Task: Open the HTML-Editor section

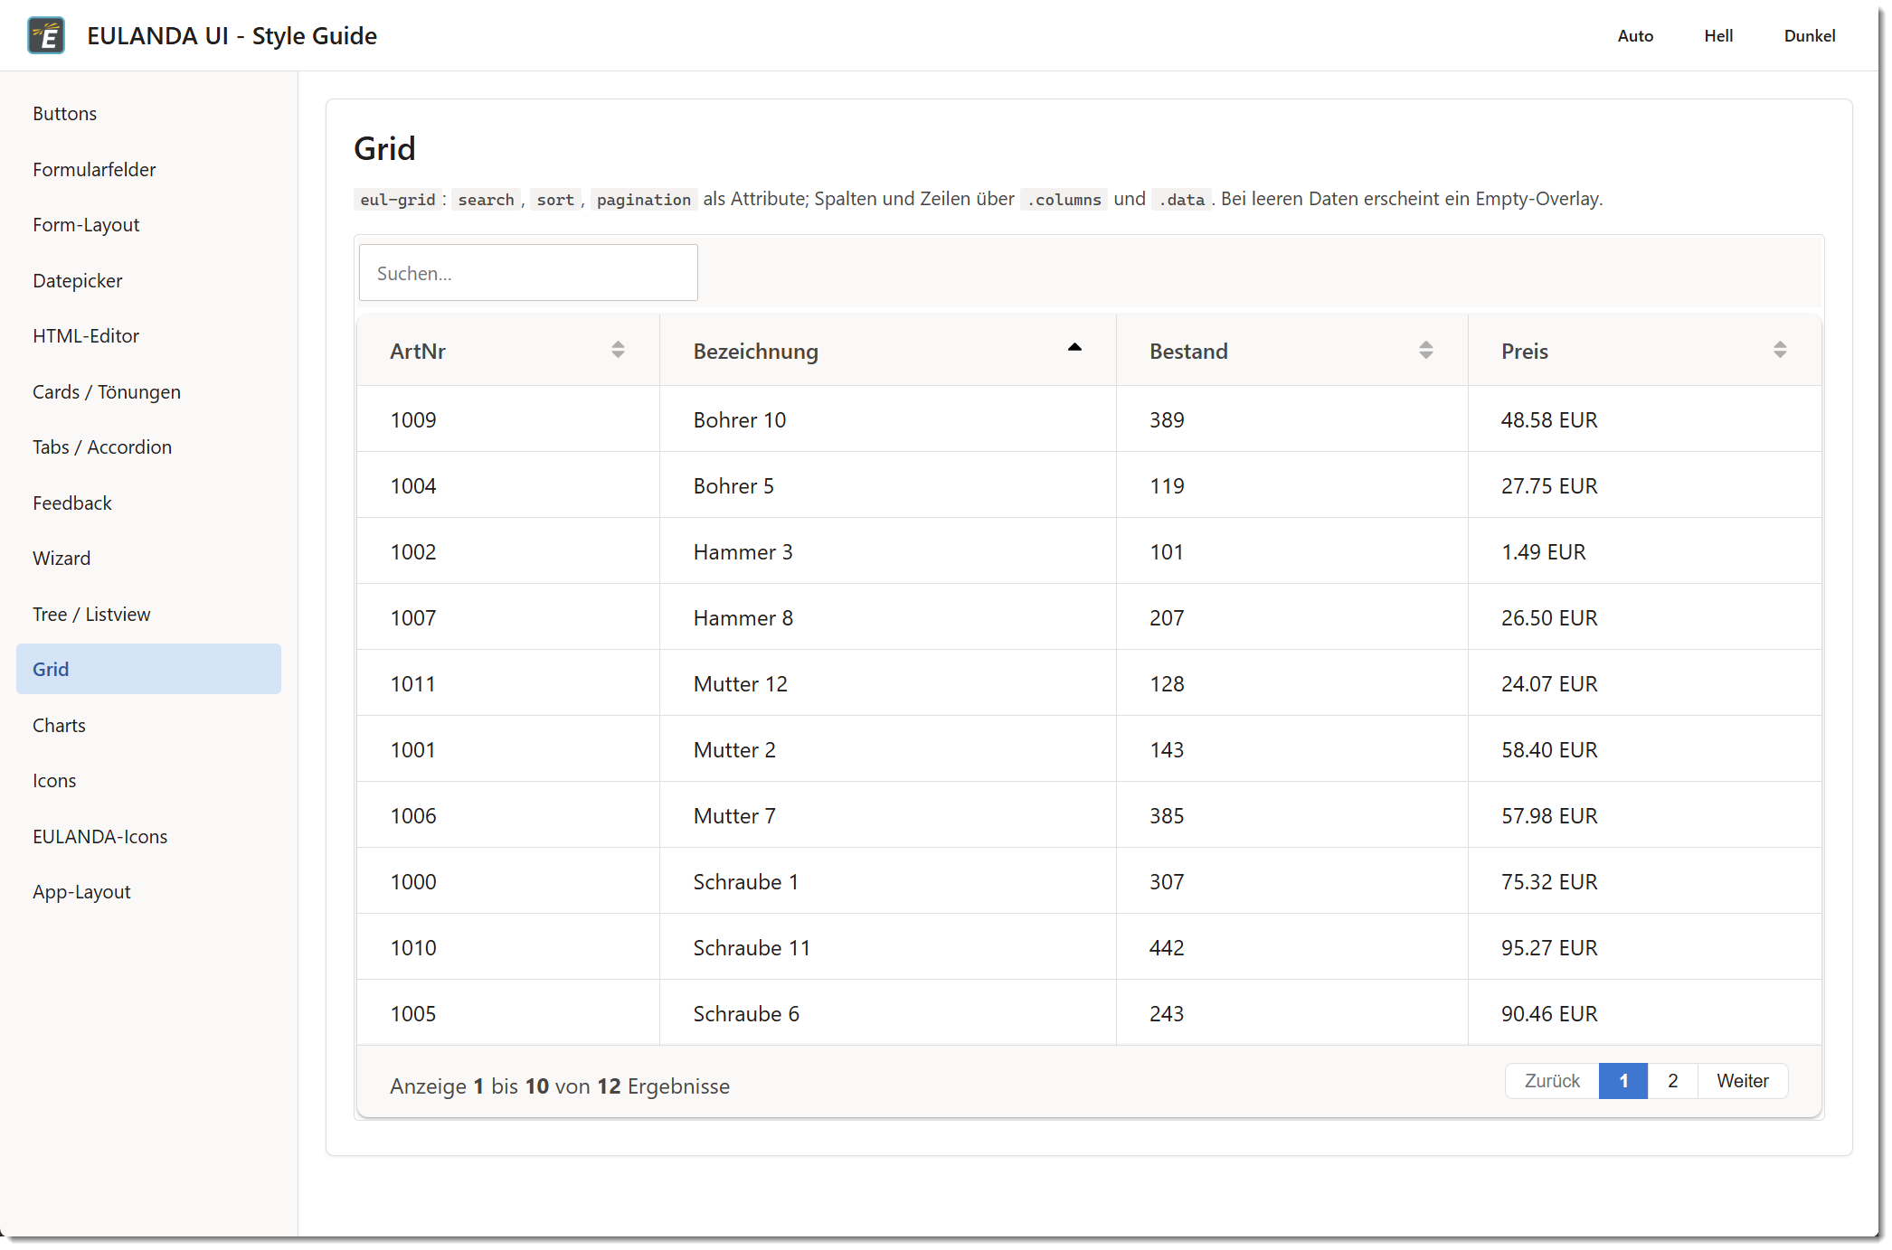Action: [148, 336]
